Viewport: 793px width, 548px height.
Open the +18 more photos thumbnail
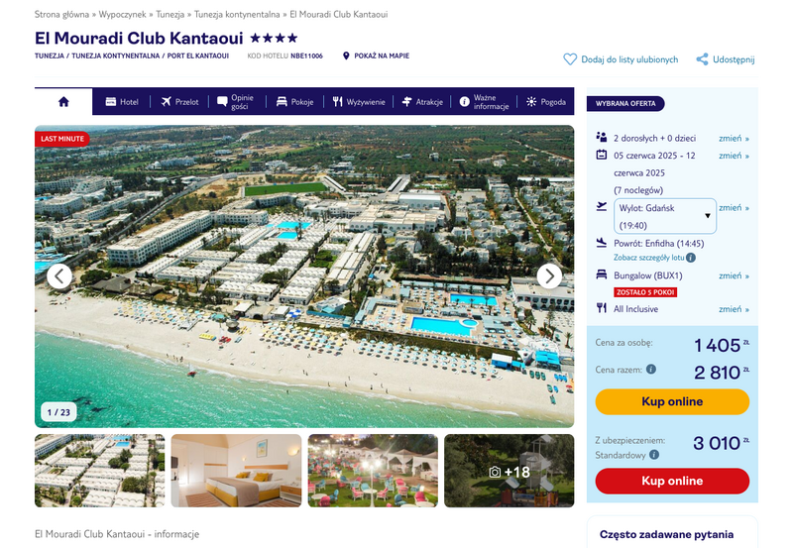510,471
